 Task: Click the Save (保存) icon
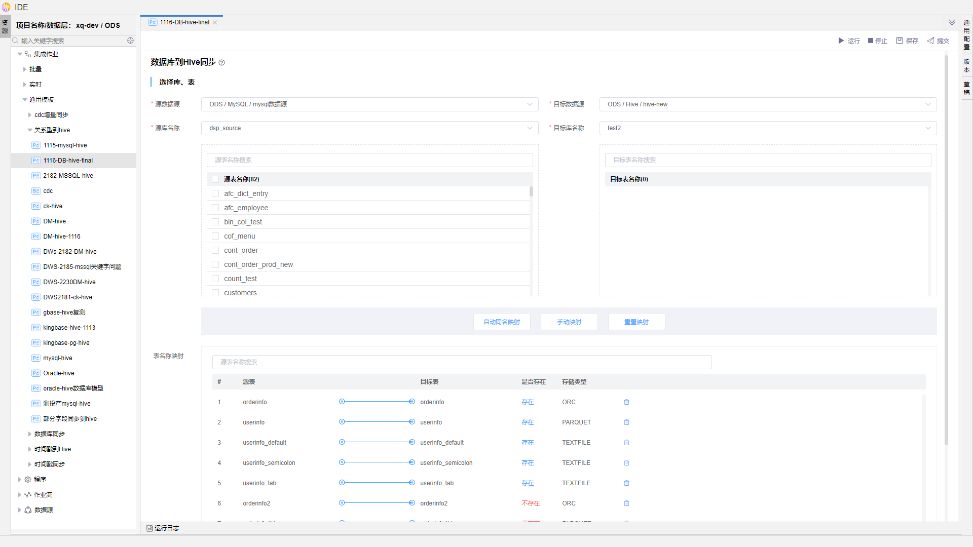(x=900, y=41)
